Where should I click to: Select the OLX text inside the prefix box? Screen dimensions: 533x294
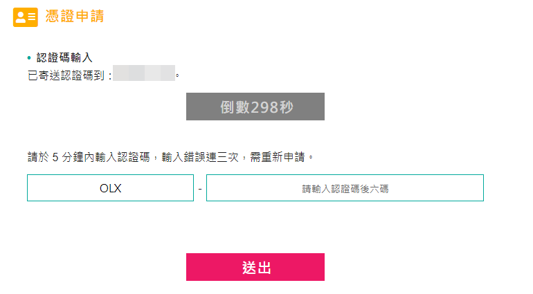pos(111,188)
